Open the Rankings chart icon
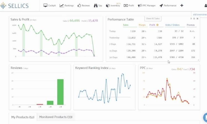 [x=62, y=6]
